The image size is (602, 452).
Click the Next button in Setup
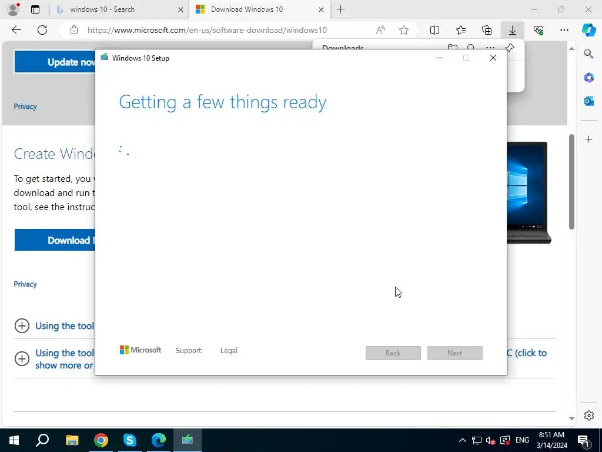pyautogui.click(x=455, y=353)
